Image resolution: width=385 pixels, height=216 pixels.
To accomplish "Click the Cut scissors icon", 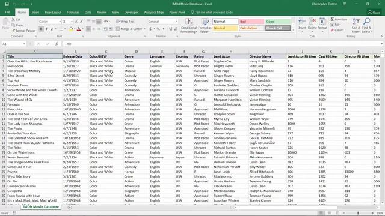I will pyautogui.click(x=13, y=19).
